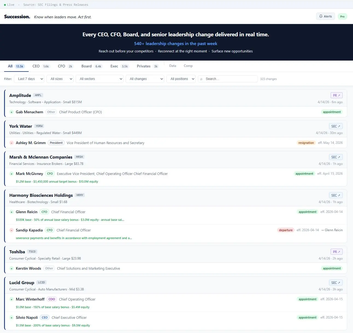Click the Lucid Group company name
Image resolution: width=353 pixels, height=333 pixels.
click(x=22, y=283)
